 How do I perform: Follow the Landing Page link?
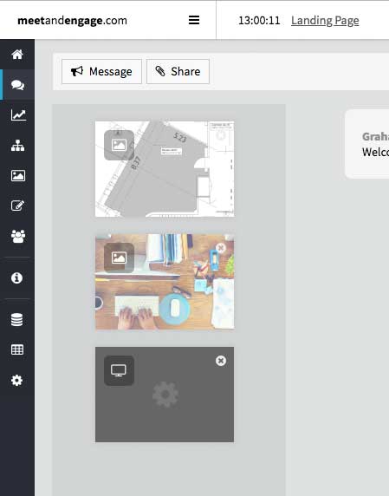click(x=325, y=21)
